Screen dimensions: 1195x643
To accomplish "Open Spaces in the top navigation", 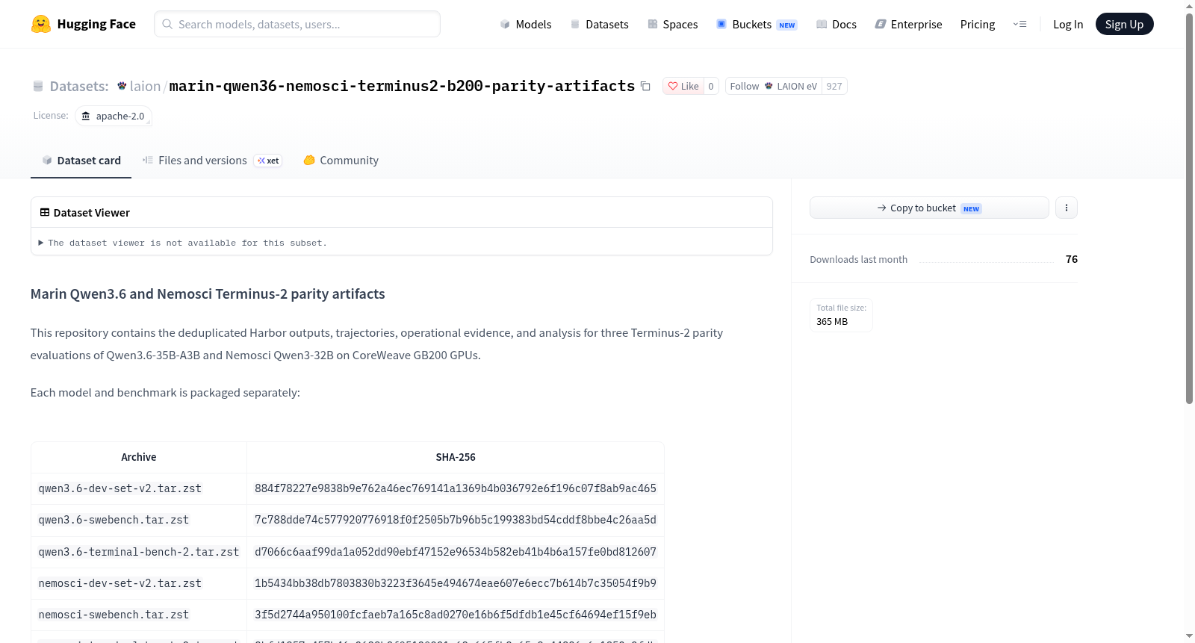I will 672,24.
